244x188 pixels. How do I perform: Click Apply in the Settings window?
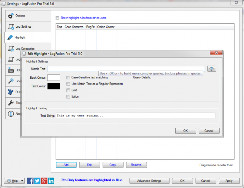229,181
